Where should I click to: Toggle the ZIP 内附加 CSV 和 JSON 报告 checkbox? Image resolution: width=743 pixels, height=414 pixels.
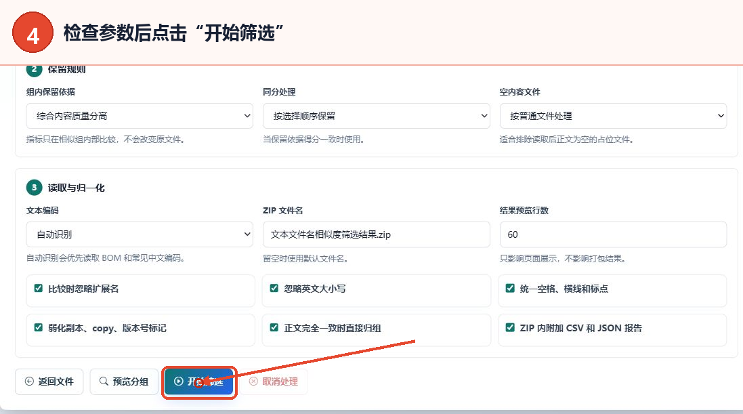point(510,328)
